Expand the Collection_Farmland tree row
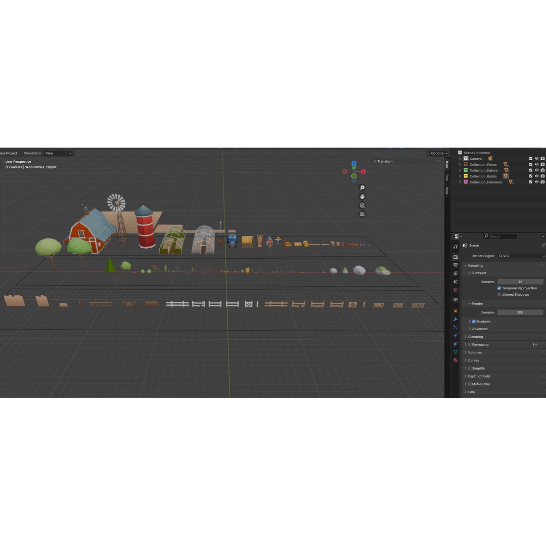This screenshot has height=546, width=546. pyautogui.click(x=460, y=182)
